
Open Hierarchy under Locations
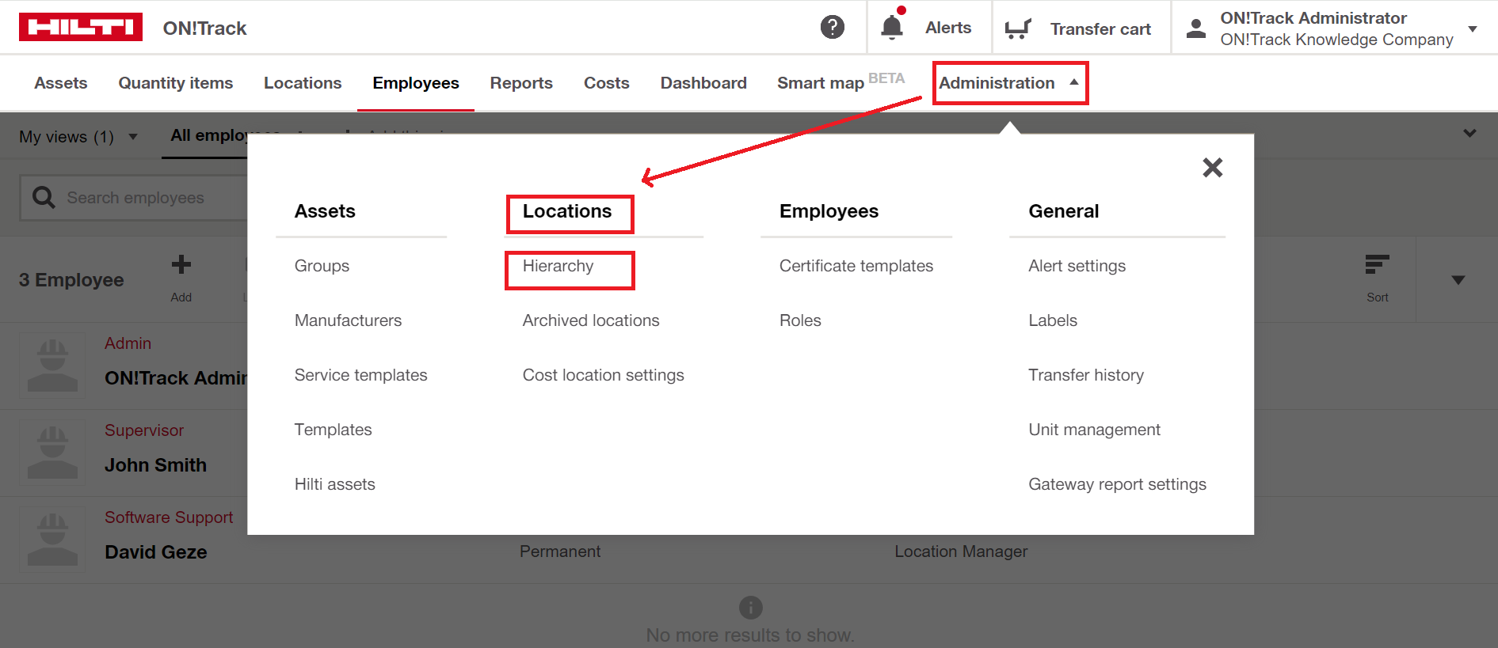[558, 266]
